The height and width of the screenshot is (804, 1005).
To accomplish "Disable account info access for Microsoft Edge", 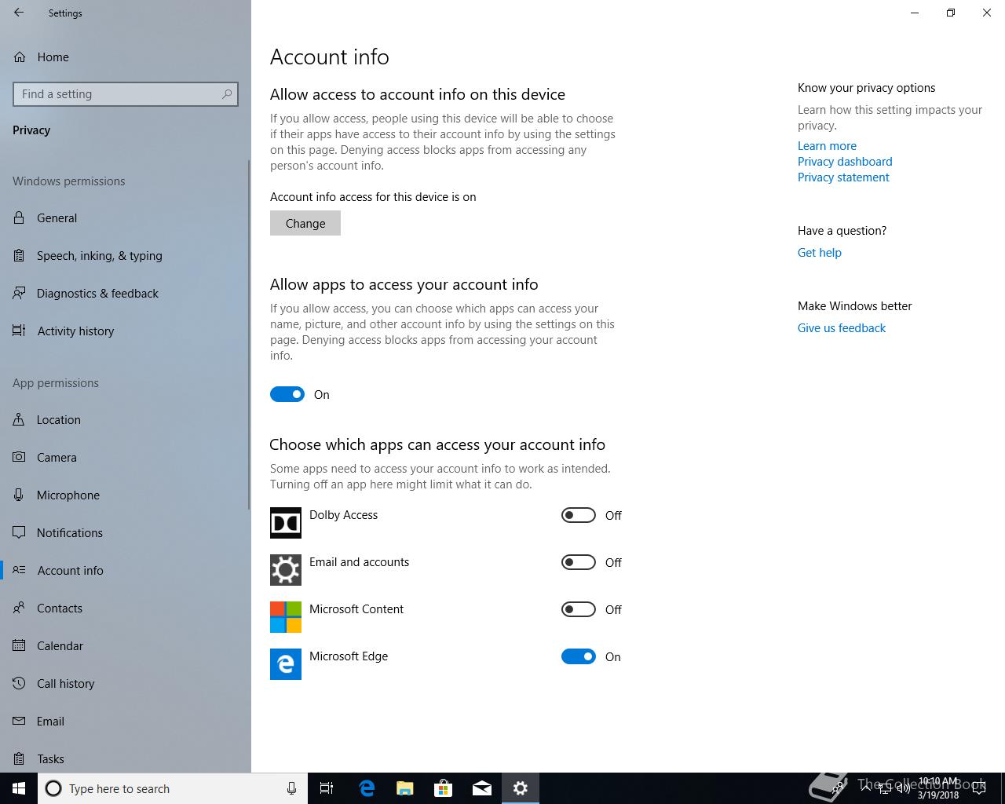I will pyautogui.click(x=579, y=656).
